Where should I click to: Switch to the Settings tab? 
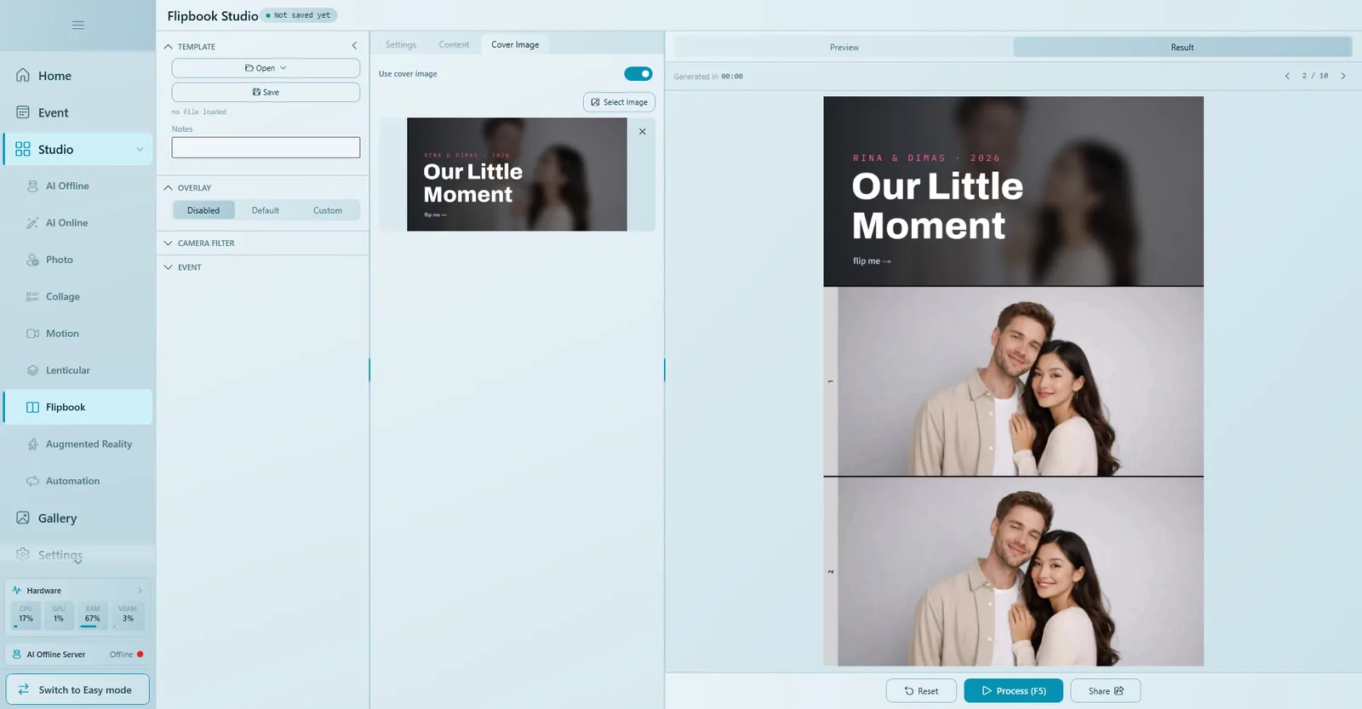click(401, 45)
